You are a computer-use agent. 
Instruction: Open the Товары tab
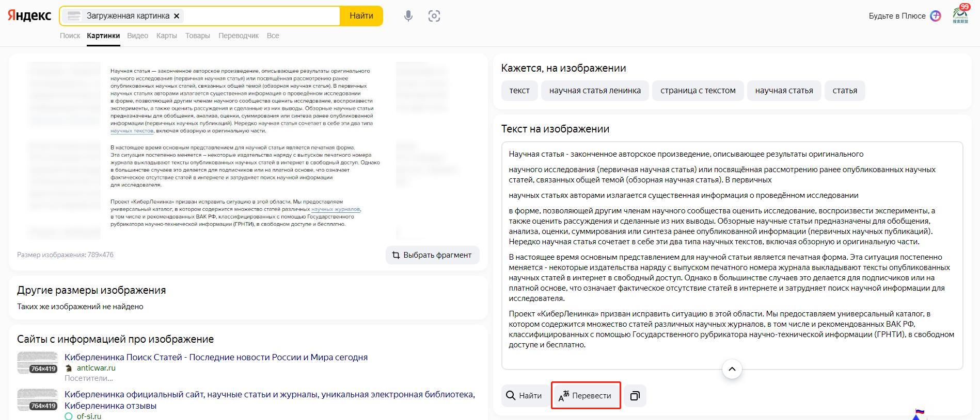pos(197,36)
